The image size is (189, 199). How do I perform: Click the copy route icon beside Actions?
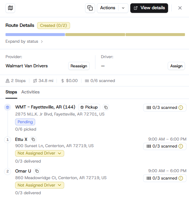pos(90,8)
